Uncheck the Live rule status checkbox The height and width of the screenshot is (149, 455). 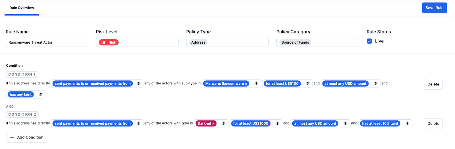pyautogui.click(x=369, y=41)
